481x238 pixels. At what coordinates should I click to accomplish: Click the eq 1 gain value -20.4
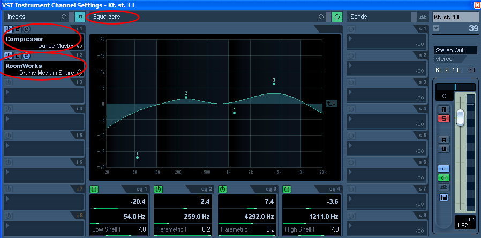[x=138, y=202]
